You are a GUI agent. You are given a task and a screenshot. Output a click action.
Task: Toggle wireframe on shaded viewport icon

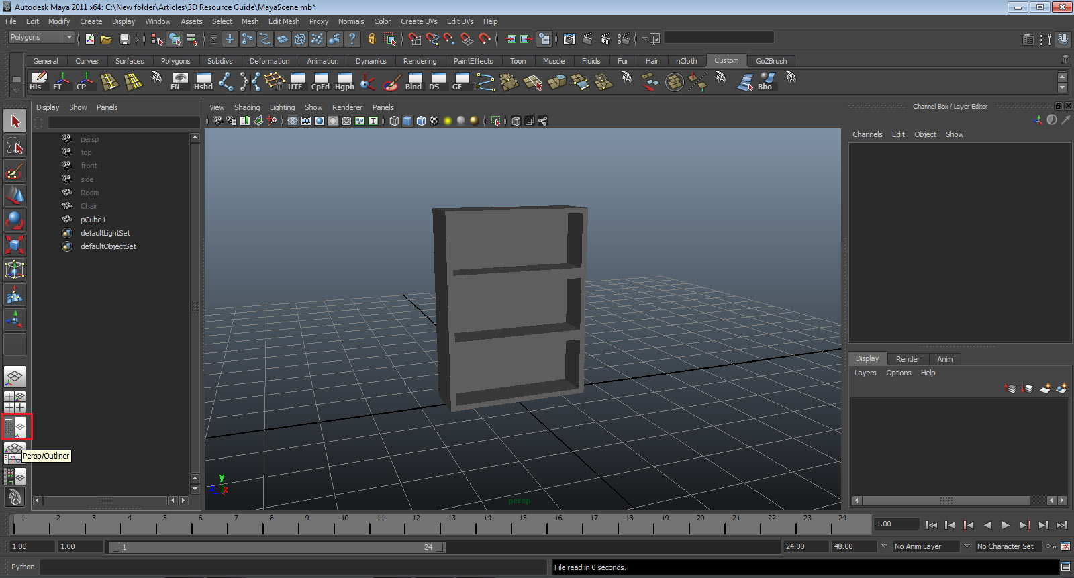click(x=421, y=121)
